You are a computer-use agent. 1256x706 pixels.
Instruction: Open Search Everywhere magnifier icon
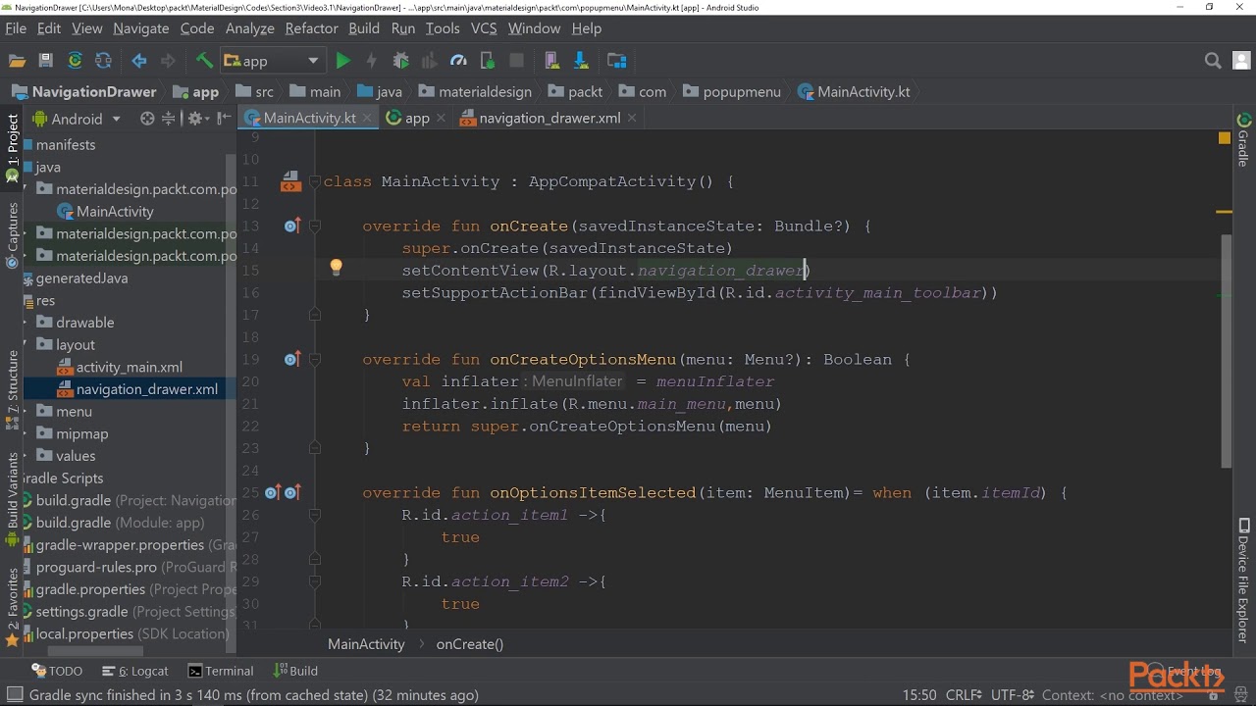(1213, 61)
